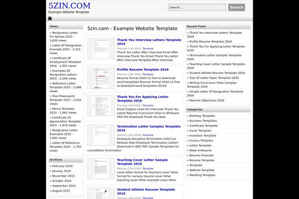Open recent post Resume Objectives 2016

pyautogui.click(x=207, y=100)
